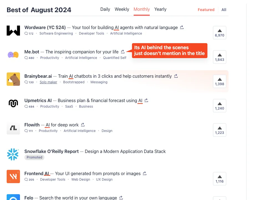Open Me.bot product title

click(32, 52)
